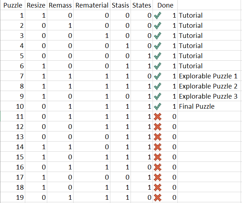Click the green checkmark in Puzzle 7 row

point(157,76)
